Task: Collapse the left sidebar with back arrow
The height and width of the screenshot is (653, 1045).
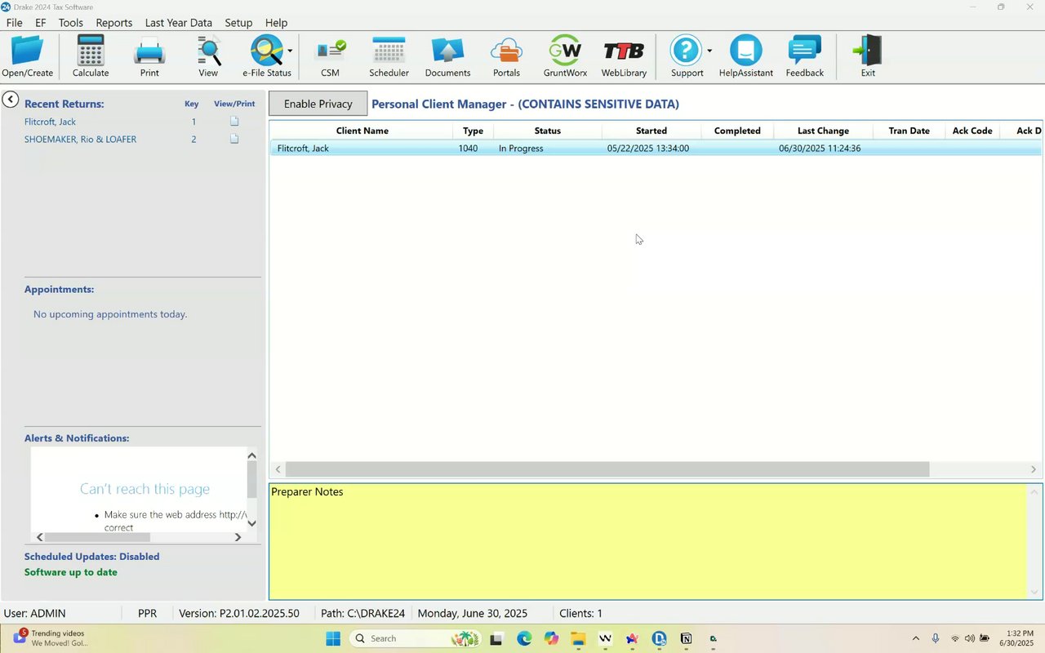Action: 10,100
